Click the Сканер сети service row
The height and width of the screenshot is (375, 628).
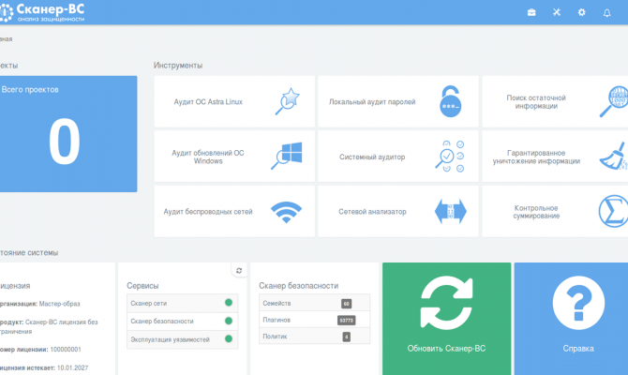(182, 303)
